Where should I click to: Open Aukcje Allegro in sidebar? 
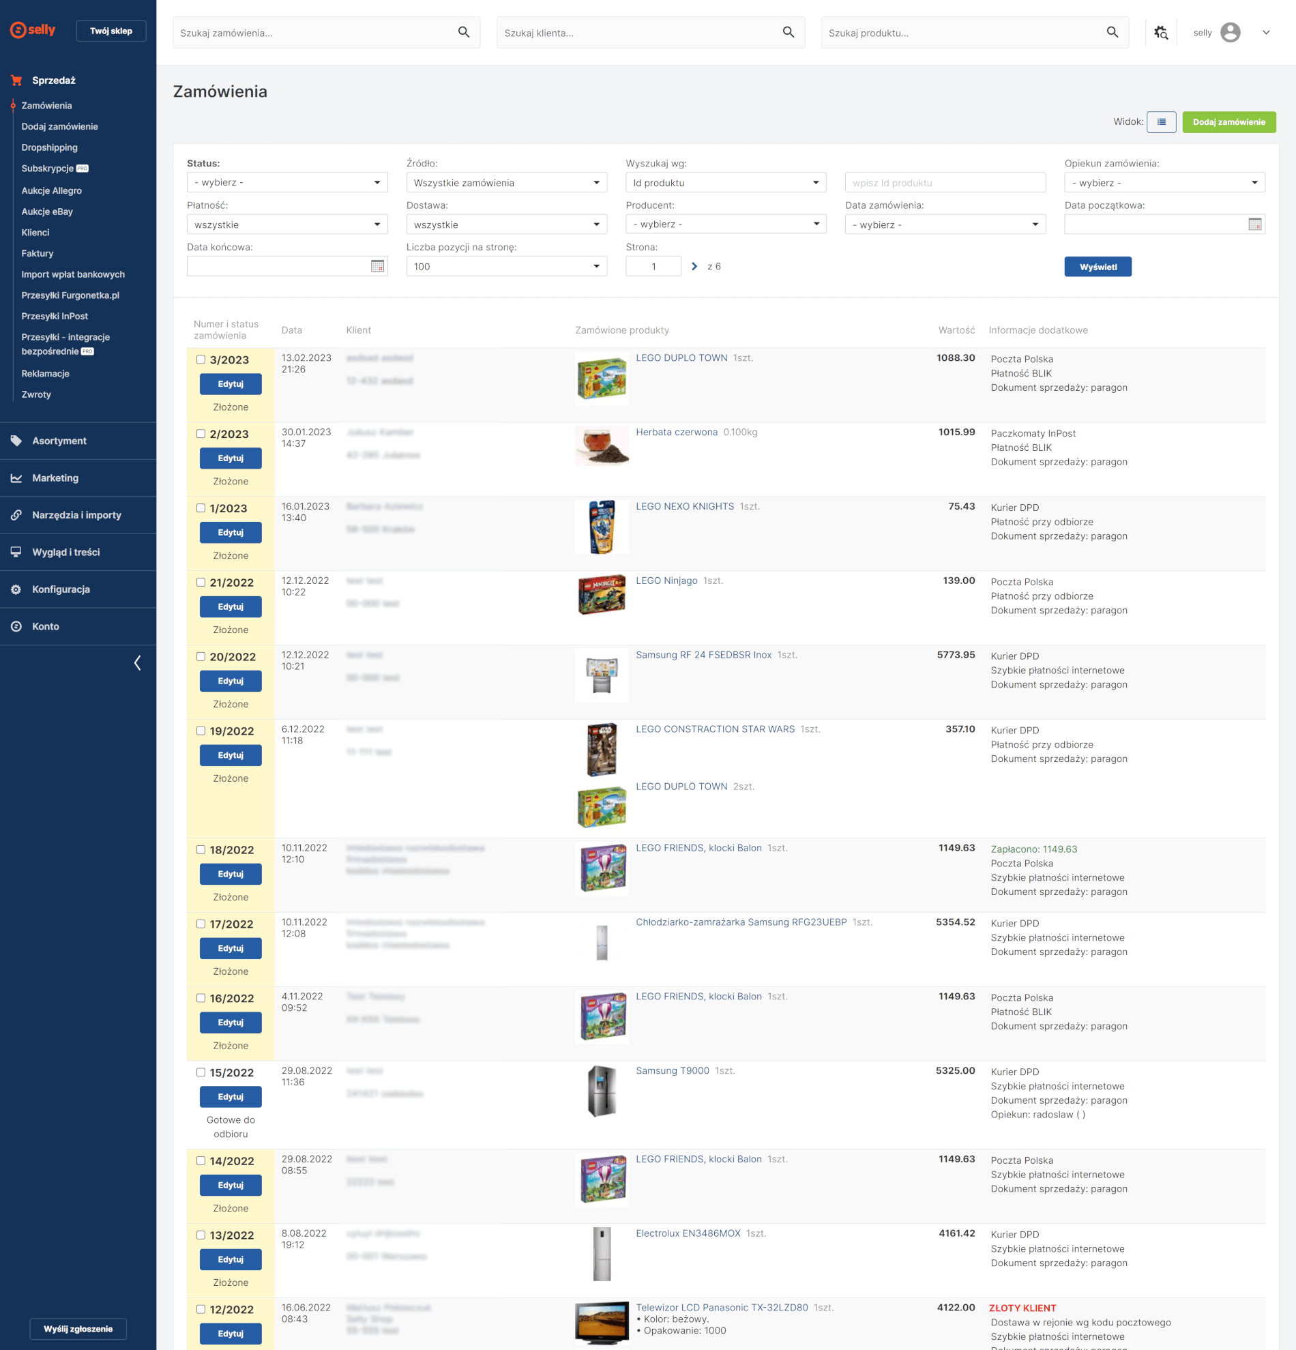pyautogui.click(x=52, y=191)
